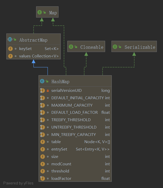Click the static field icon beside MAXIMUM_CAPACITY
Screen dimensions: 163x188
(42, 105)
